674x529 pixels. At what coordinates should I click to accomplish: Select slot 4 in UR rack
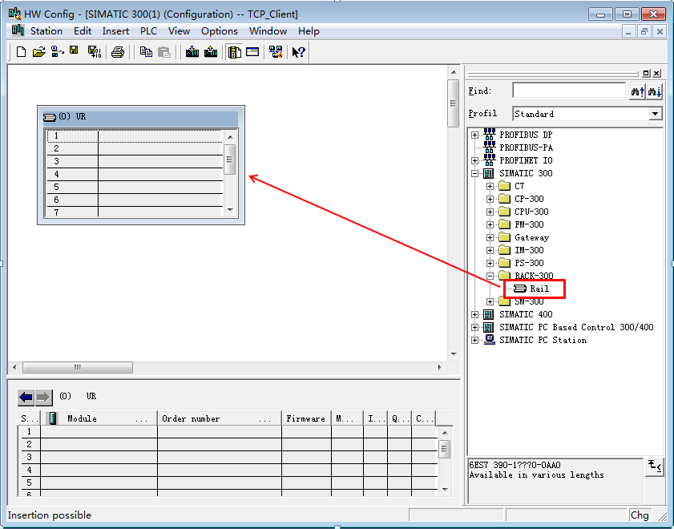coord(134,174)
